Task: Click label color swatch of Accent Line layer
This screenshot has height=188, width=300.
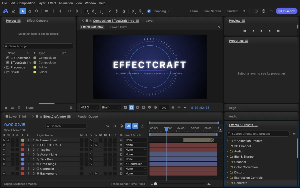Action: (x=23, y=154)
